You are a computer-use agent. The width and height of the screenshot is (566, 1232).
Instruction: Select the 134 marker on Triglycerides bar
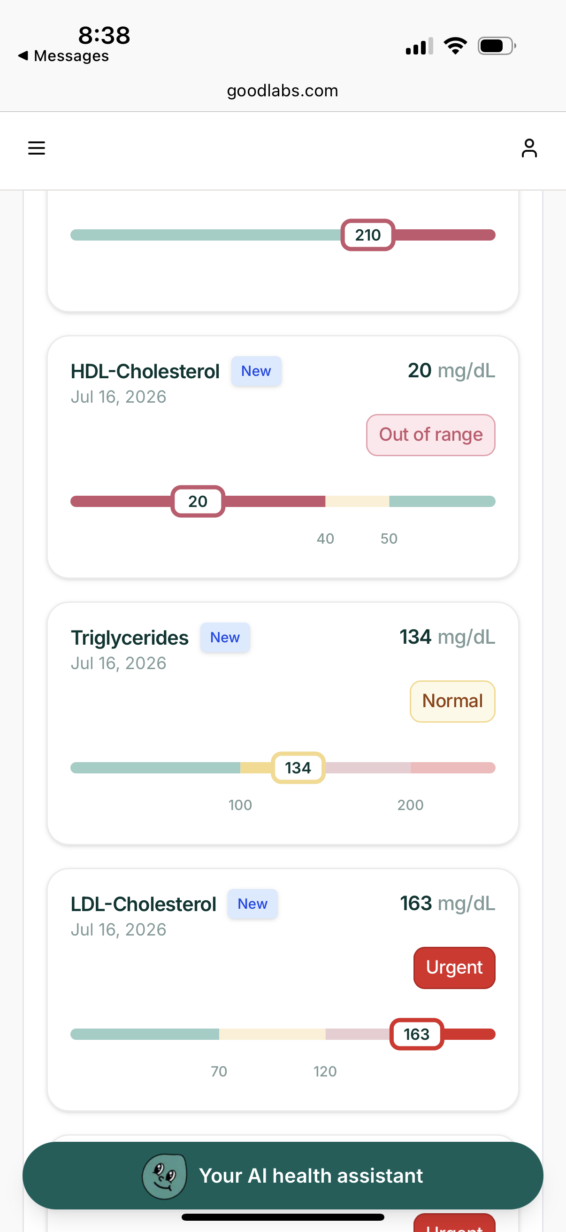click(298, 768)
